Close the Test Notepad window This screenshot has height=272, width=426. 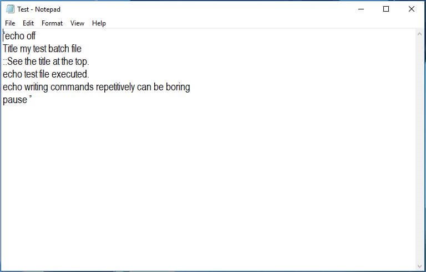tap(412, 9)
